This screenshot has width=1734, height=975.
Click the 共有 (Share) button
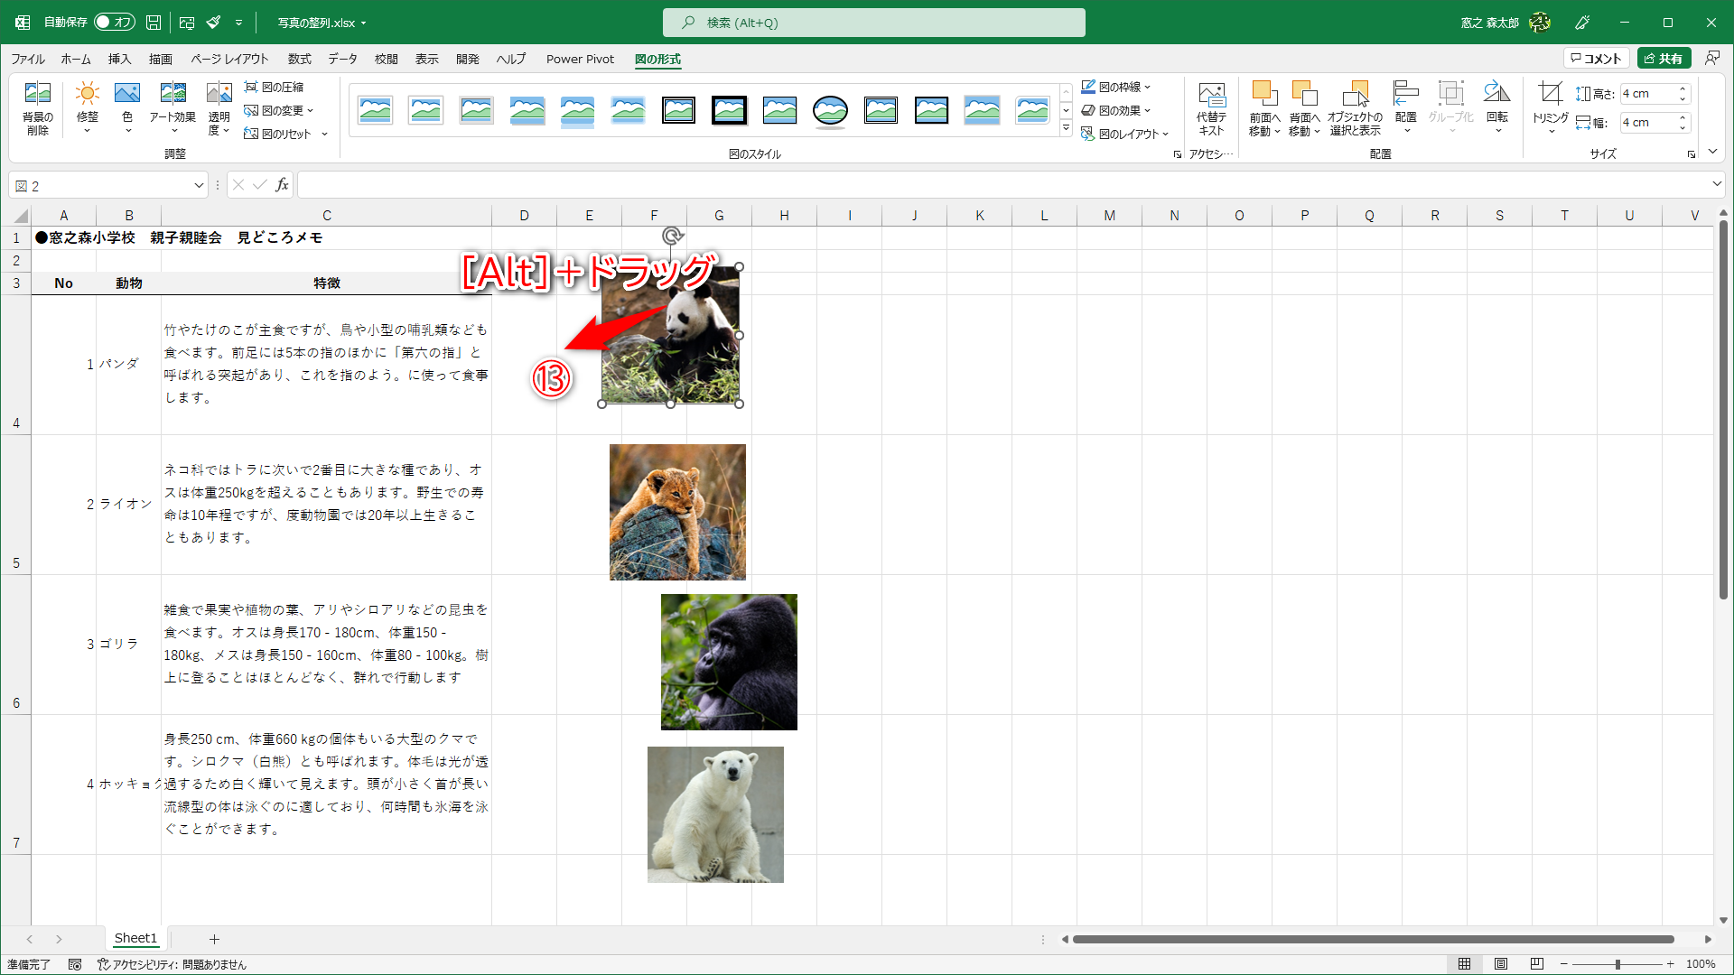pyautogui.click(x=1664, y=57)
